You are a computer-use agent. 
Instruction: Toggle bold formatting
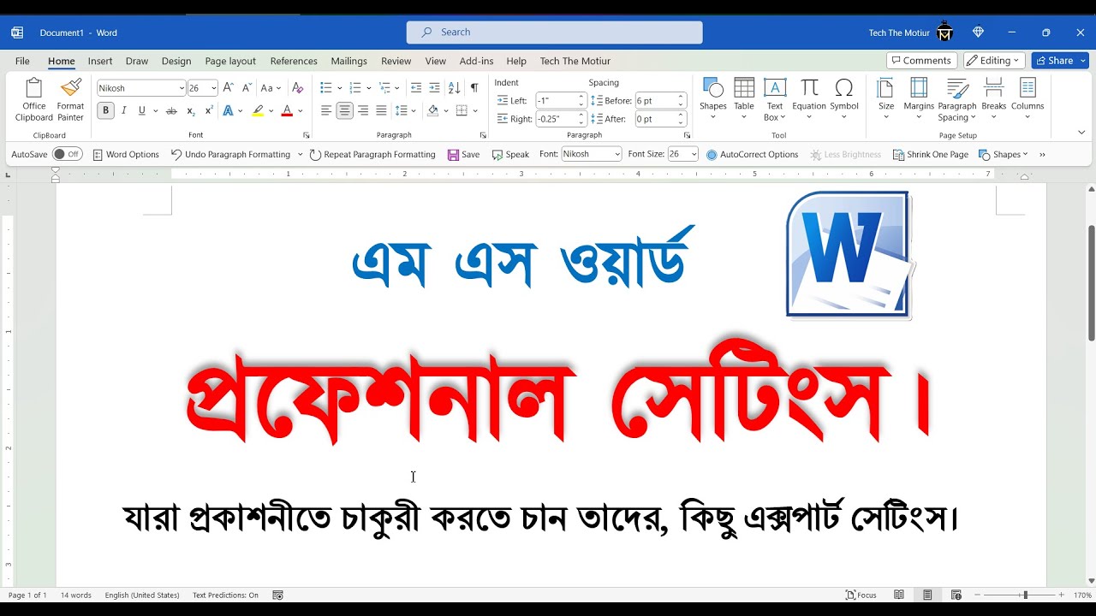pyautogui.click(x=105, y=110)
